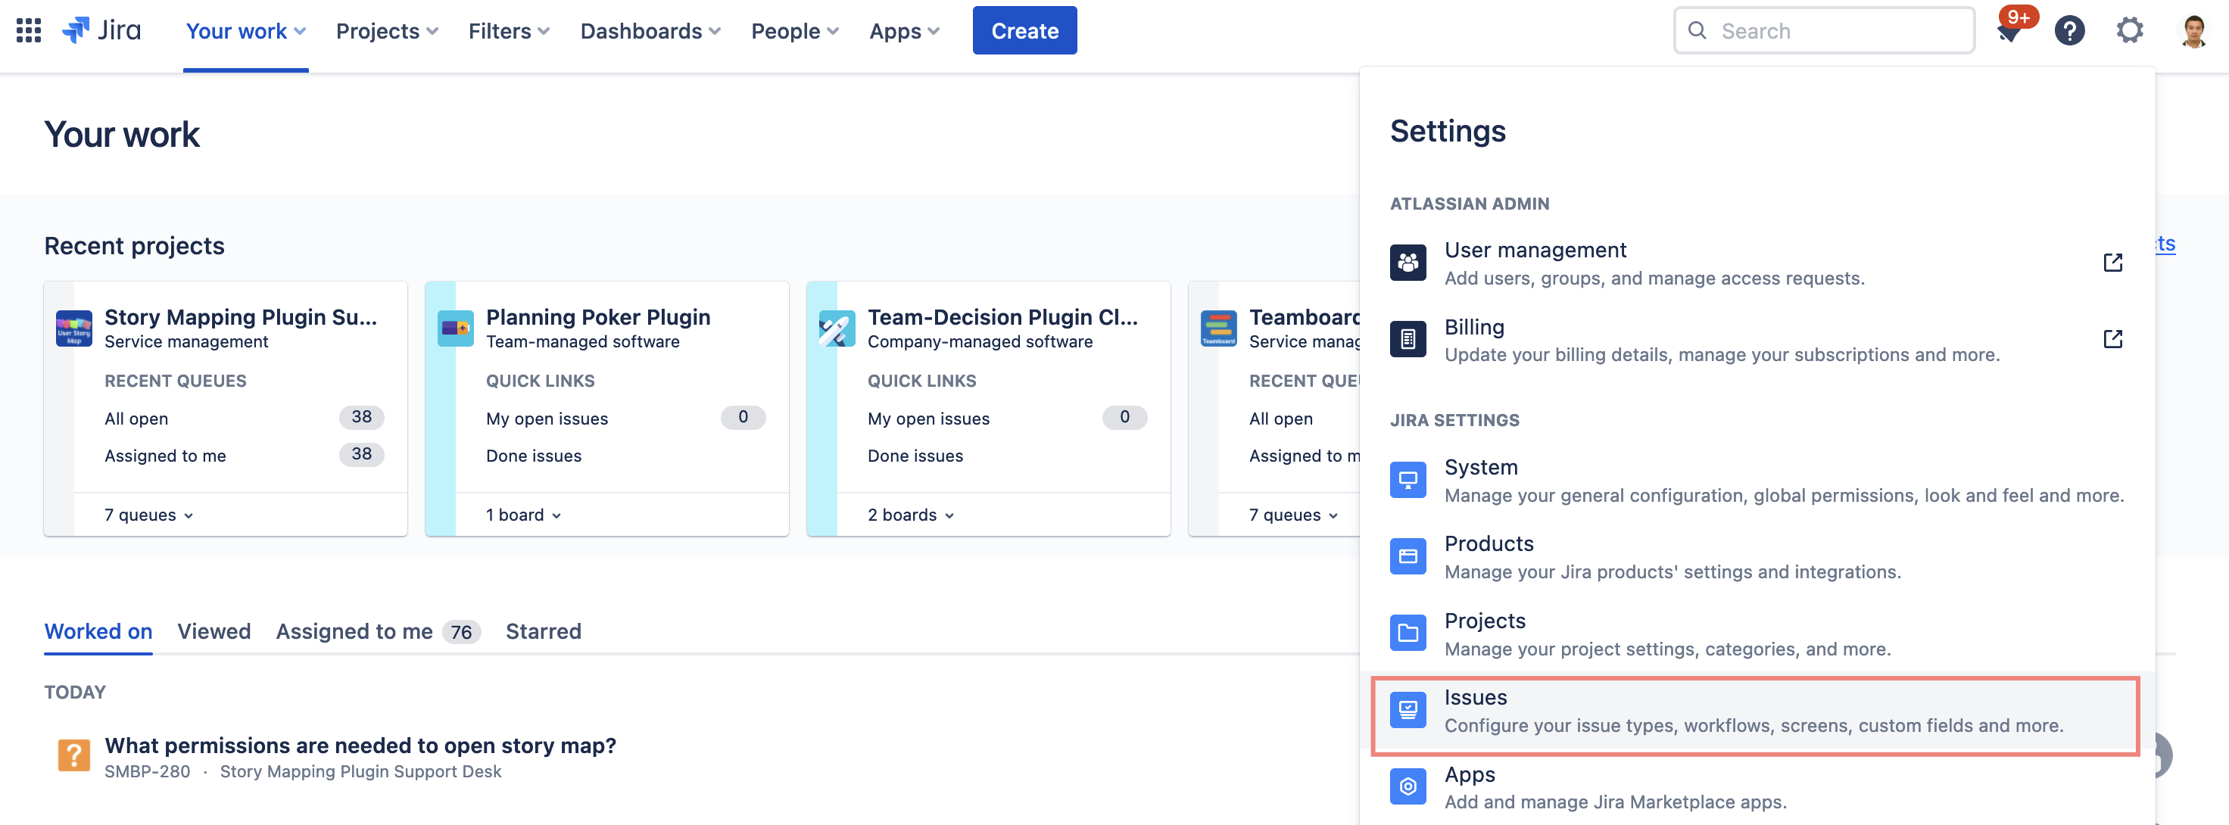Switch to the Assigned to me tab
Image resolution: width=2229 pixels, height=825 pixels.
pyautogui.click(x=354, y=631)
